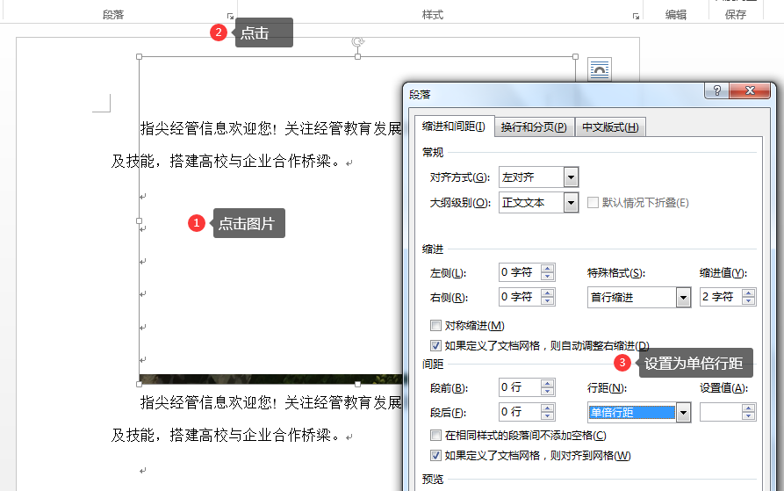
Task: Open the 特殊格式 special format dropdown
Action: pyautogui.click(x=683, y=298)
